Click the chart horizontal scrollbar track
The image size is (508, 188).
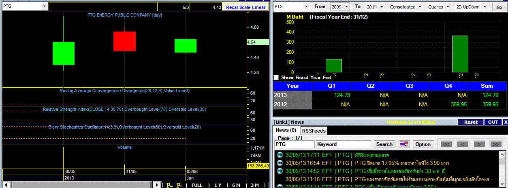pos(81,185)
